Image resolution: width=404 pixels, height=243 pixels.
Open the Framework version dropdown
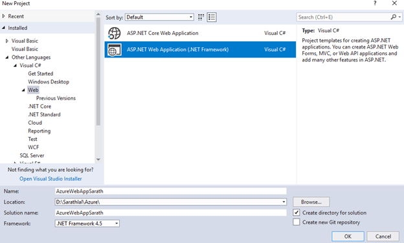87,224
